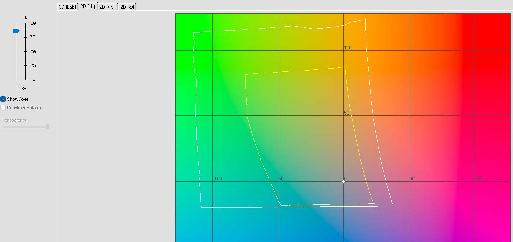Click the blue L lightness slider handle
Screen dimensions: 513x242
pyautogui.click(x=16, y=31)
